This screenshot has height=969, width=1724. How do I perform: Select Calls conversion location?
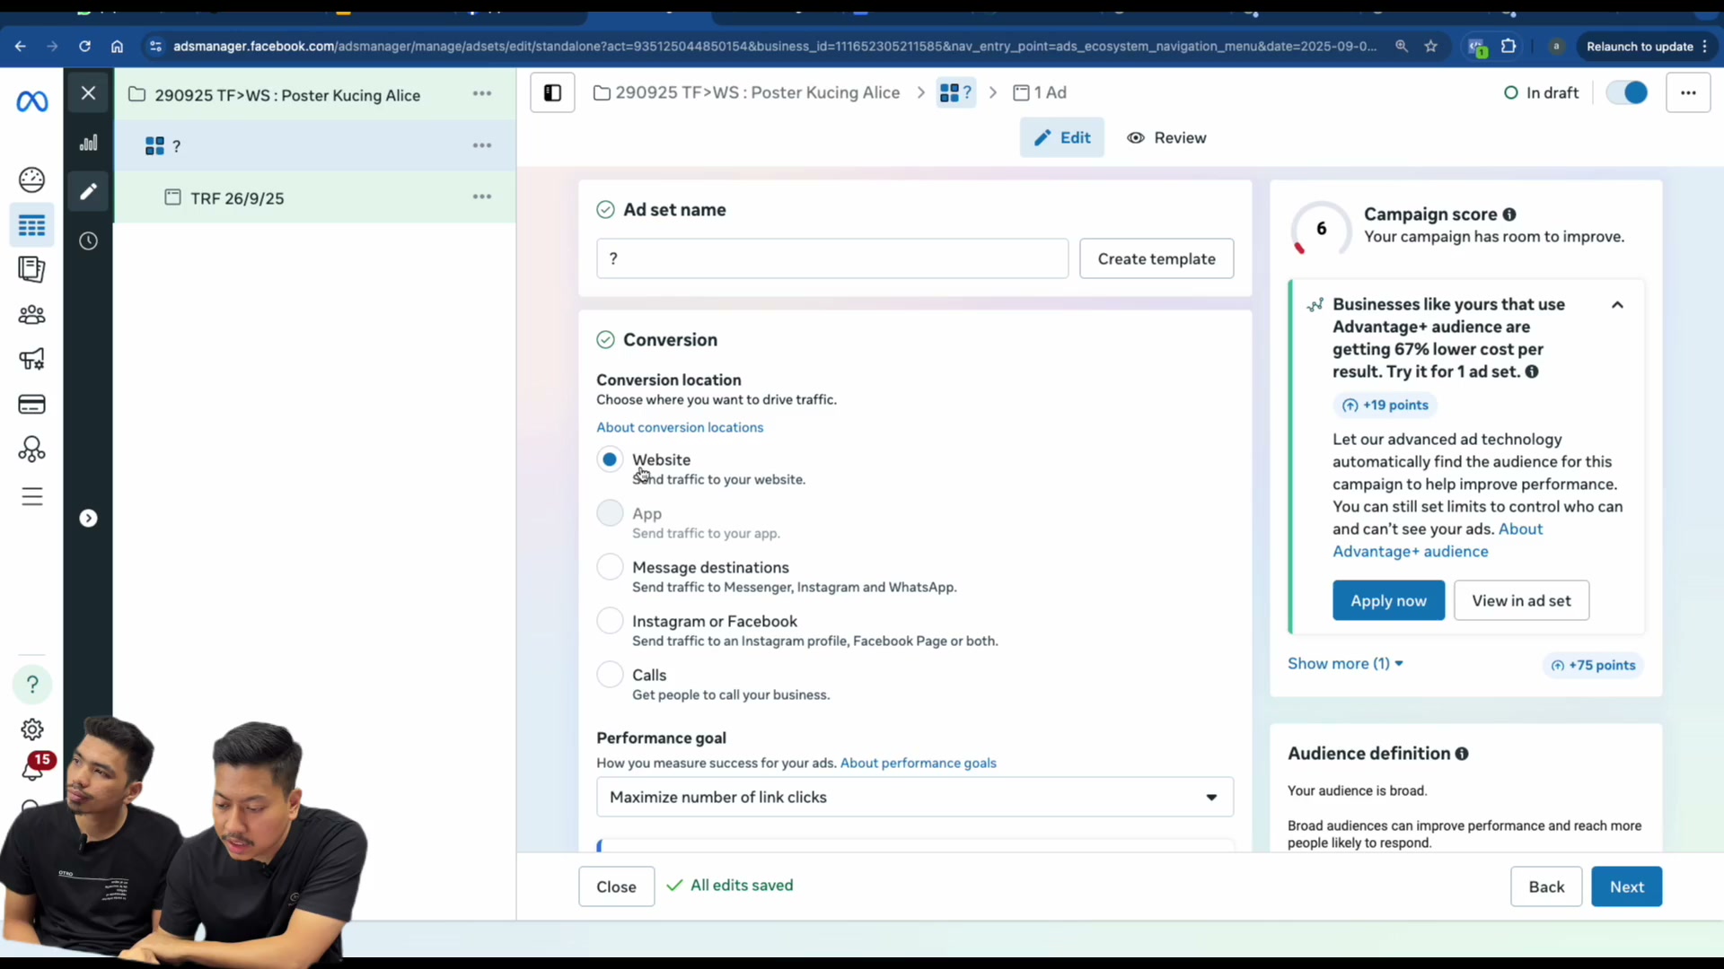(610, 675)
